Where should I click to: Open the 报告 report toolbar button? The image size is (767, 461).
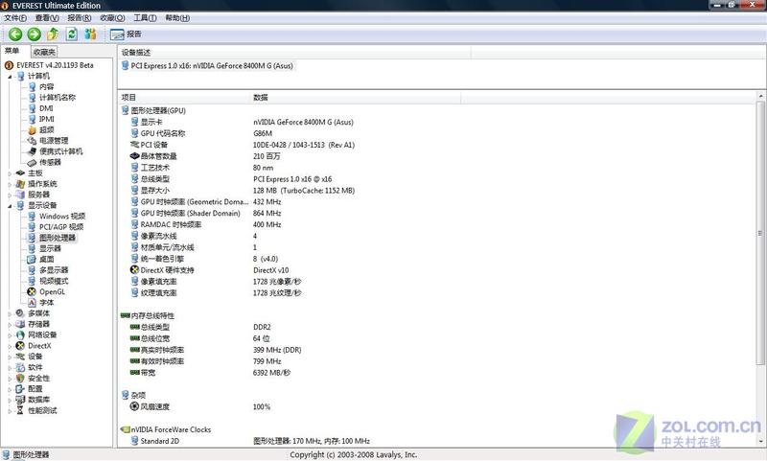click(x=126, y=35)
